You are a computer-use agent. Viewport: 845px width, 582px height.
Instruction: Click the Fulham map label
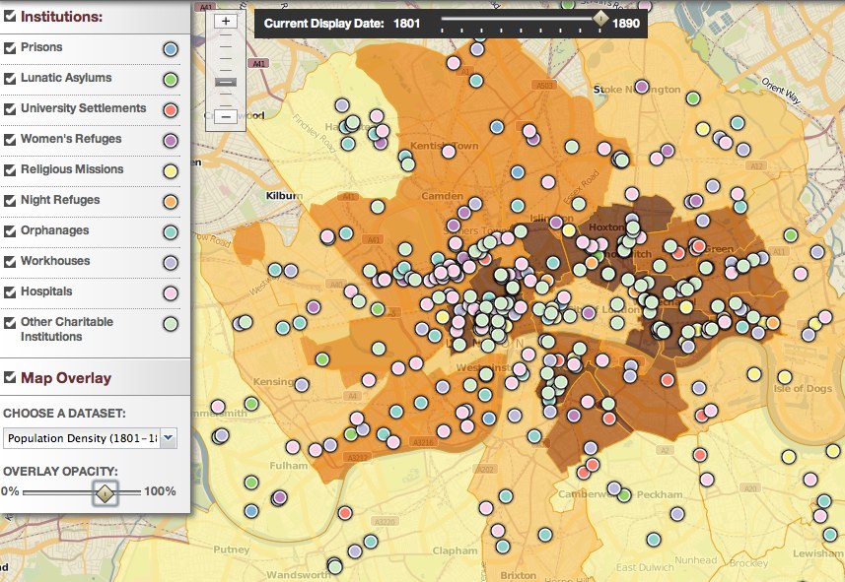289,466
